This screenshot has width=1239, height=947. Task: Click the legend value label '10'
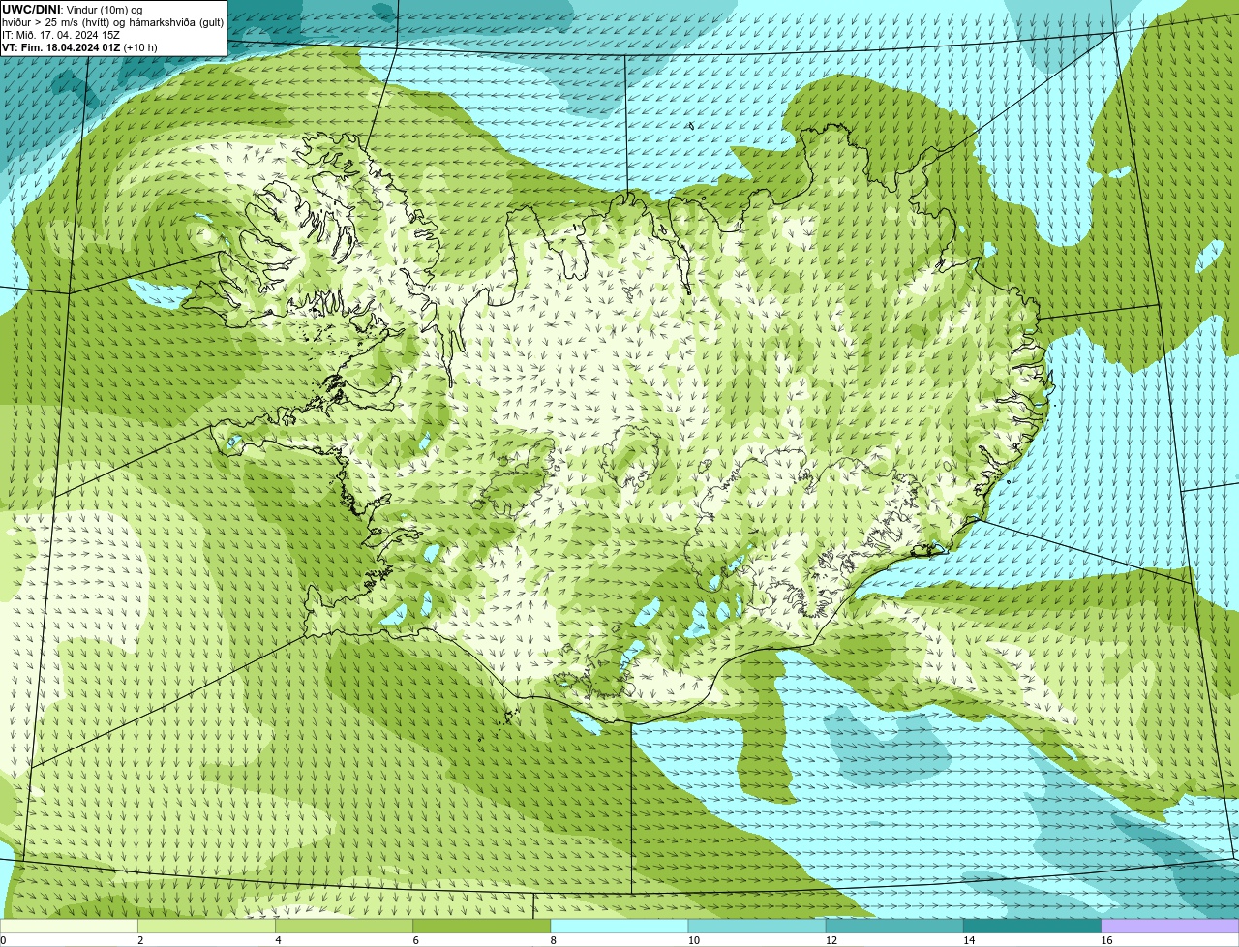693,940
